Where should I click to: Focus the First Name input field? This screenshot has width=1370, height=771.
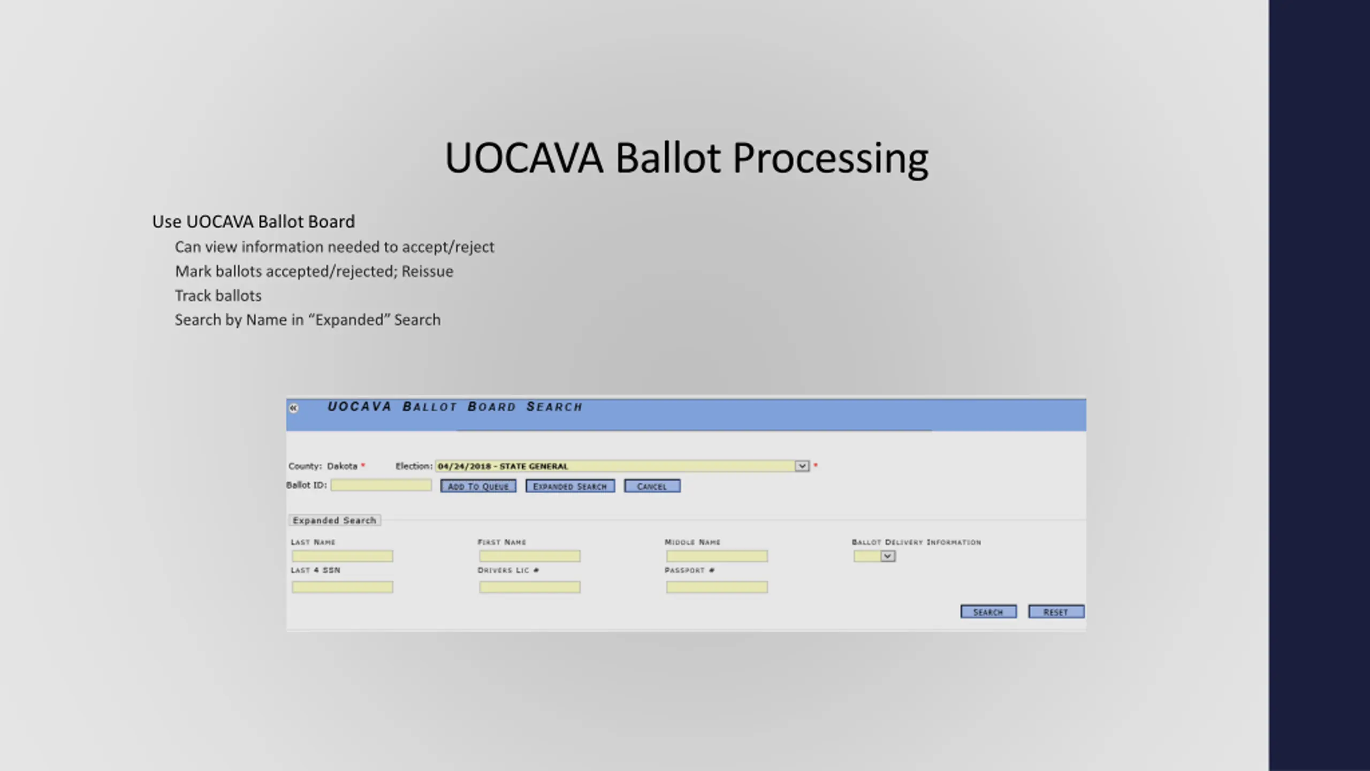(530, 556)
